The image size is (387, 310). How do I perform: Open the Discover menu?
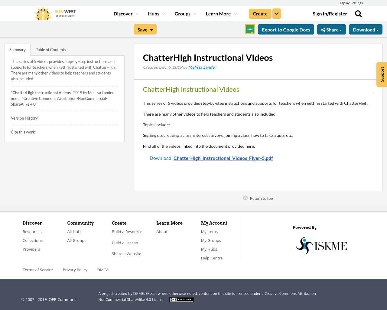tap(123, 13)
